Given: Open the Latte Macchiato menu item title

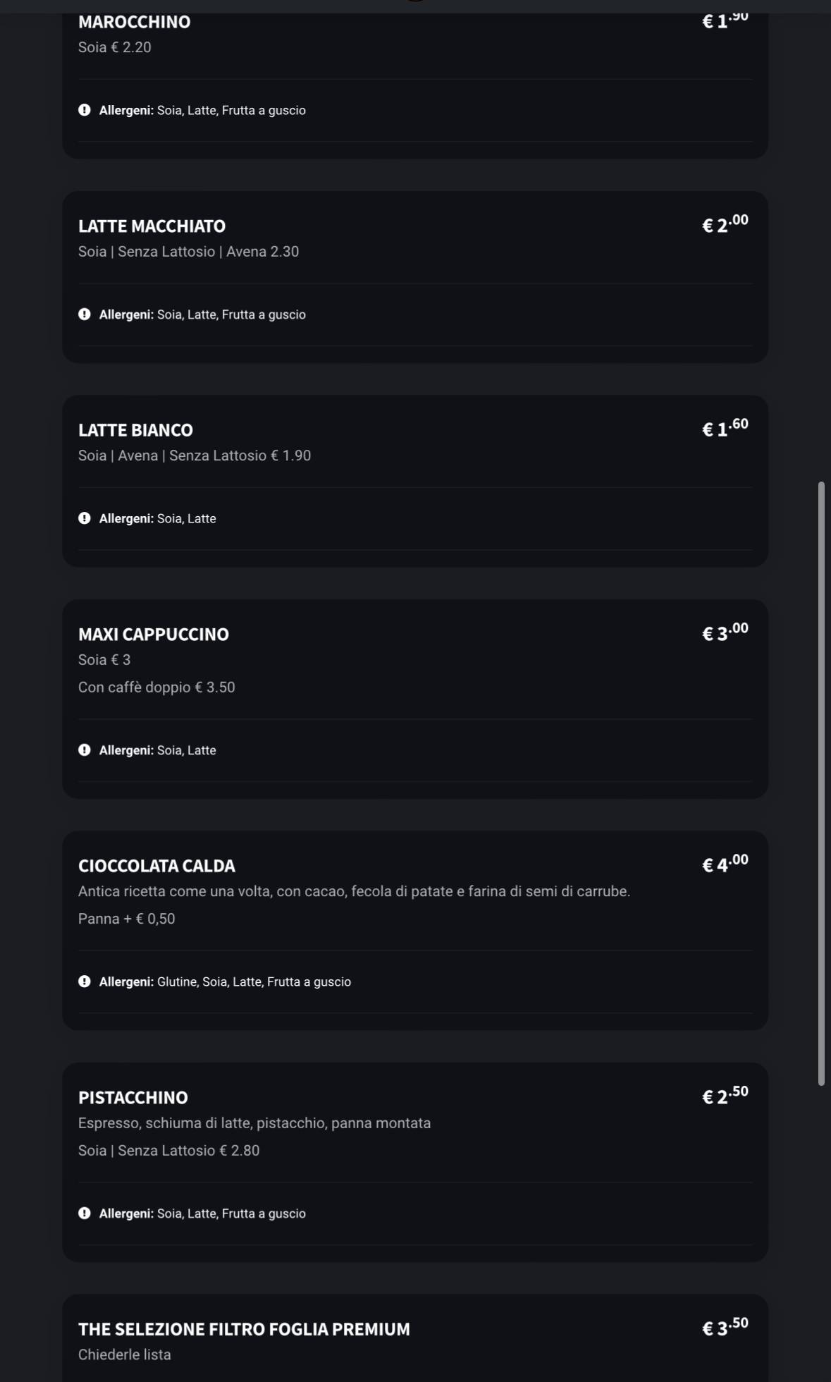Looking at the screenshot, I should [x=152, y=226].
